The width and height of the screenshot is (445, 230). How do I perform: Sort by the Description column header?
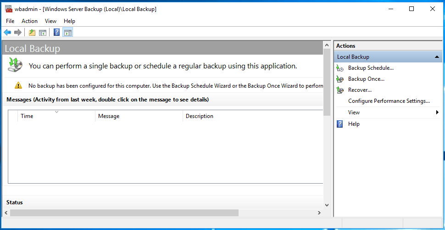point(253,116)
